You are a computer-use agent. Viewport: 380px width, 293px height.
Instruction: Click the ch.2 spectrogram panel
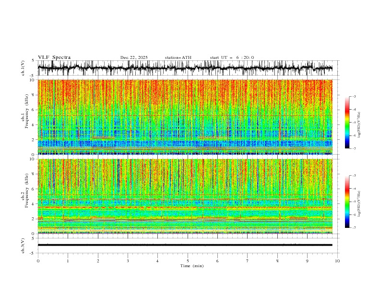click(185, 196)
